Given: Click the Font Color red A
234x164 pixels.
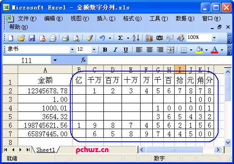Looking at the screenshot, I should 214,50.
